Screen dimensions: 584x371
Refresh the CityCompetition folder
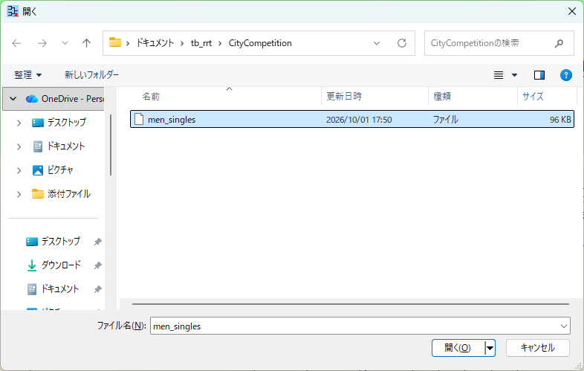pyautogui.click(x=401, y=43)
